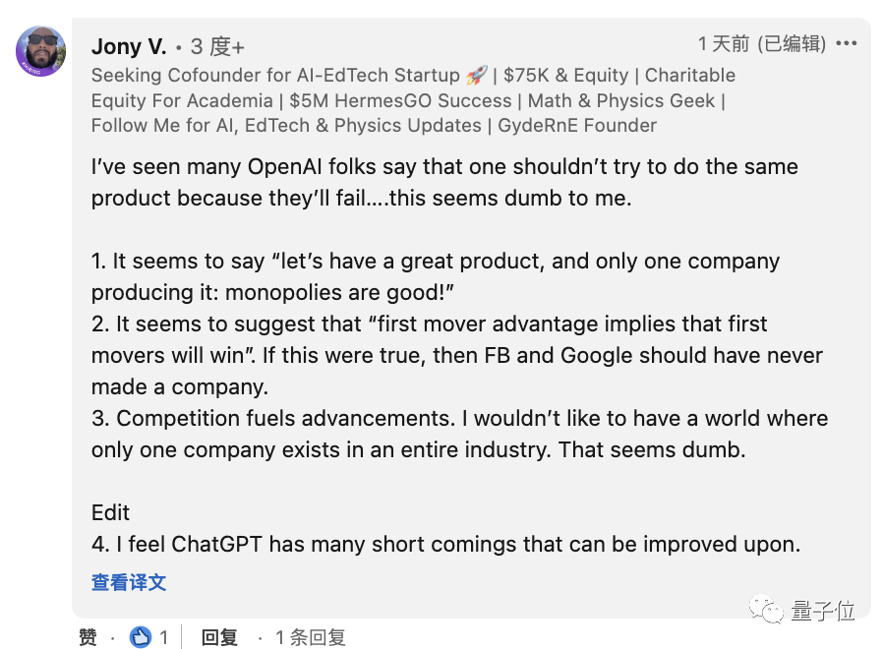Open Jony V.'s profile name link
This screenshot has width=883, height=649.
point(128,45)
